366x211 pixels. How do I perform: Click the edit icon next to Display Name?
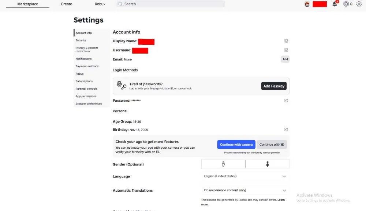coord(286,41)
